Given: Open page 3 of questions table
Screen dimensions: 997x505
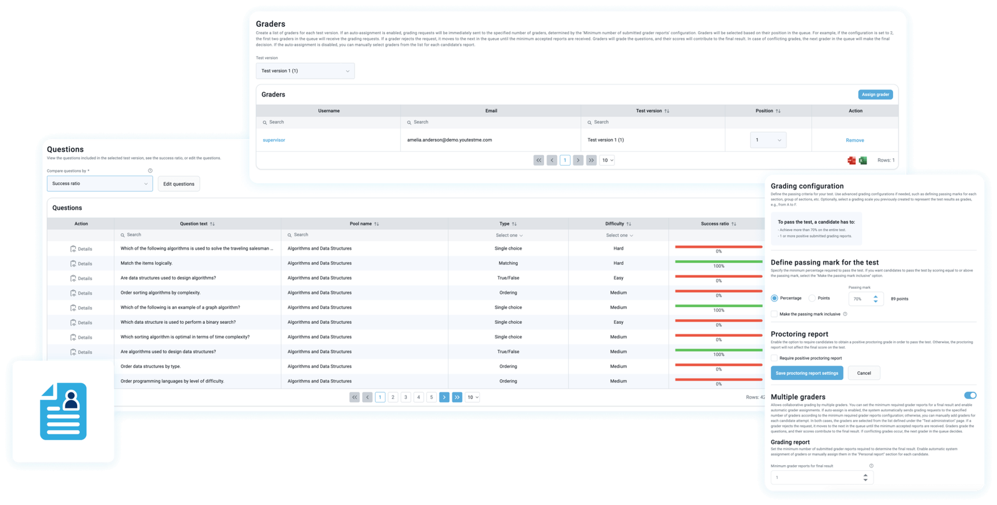Looking at the screenshot, I should click(406, 397).
